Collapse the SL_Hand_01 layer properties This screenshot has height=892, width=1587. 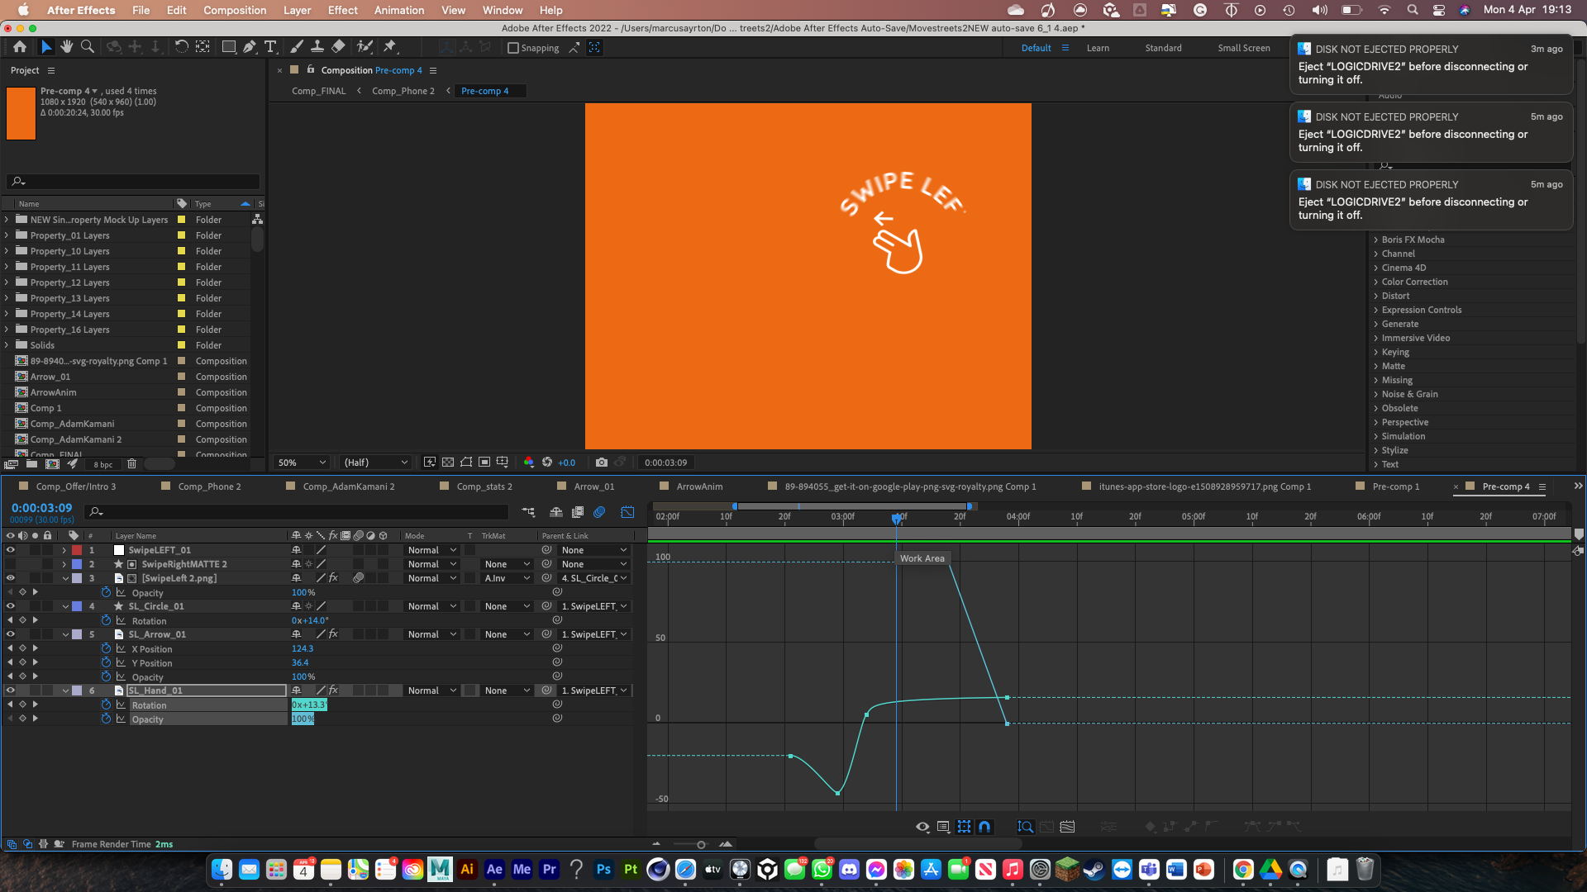pyautogui.click(x=65, y=690)
